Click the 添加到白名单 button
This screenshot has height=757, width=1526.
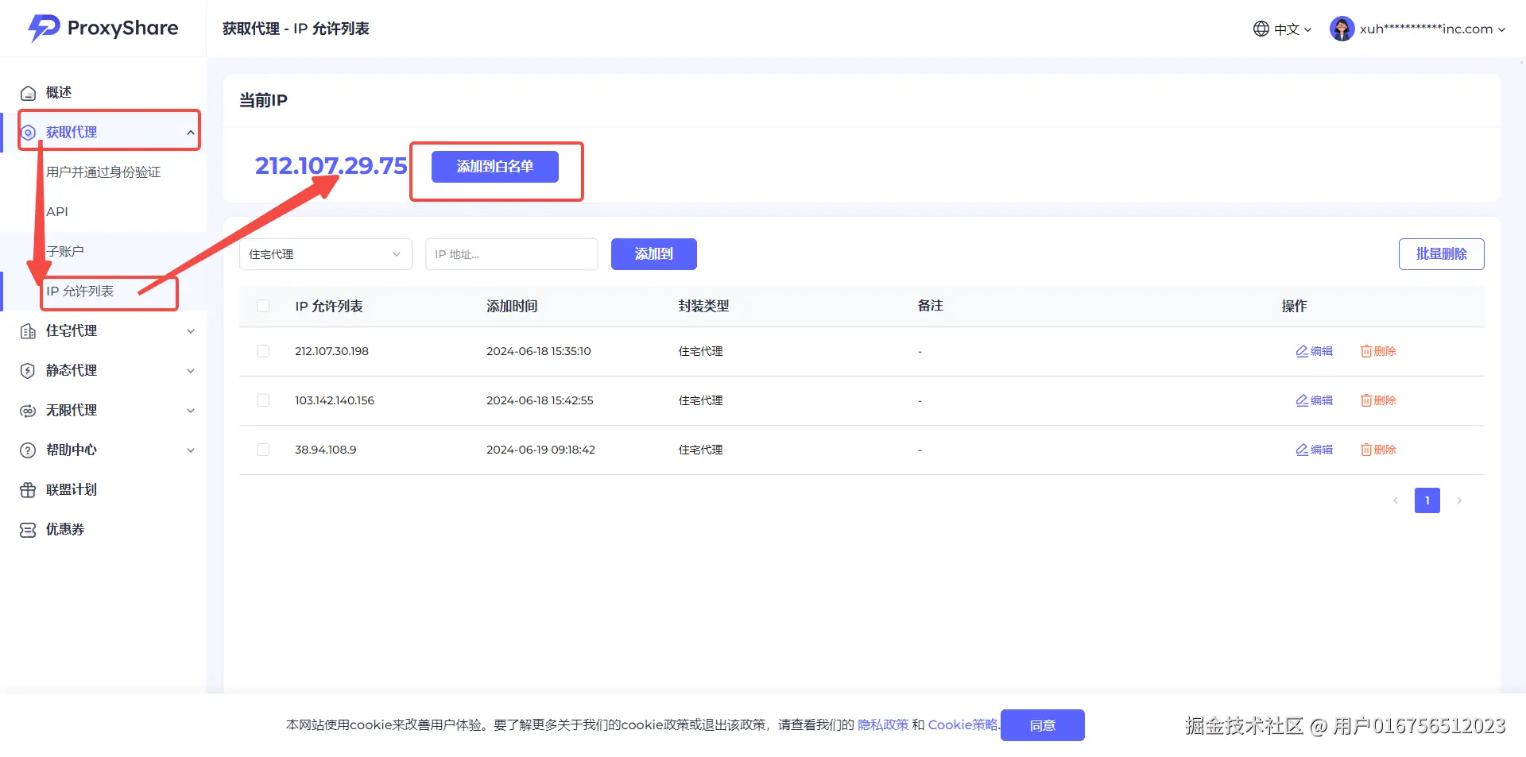(494, 167)
